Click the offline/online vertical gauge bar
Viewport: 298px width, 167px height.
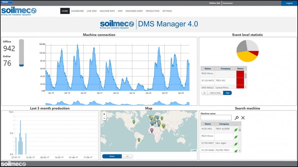pos(22,53)
